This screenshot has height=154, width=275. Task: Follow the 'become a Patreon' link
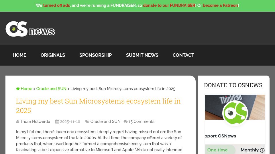pos(220,5)
